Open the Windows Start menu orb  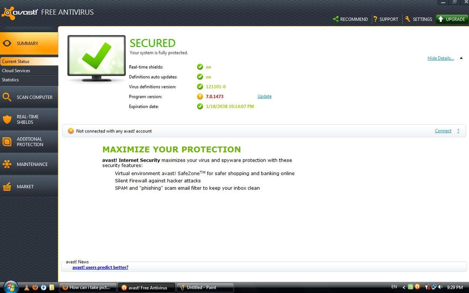(10, 287)
